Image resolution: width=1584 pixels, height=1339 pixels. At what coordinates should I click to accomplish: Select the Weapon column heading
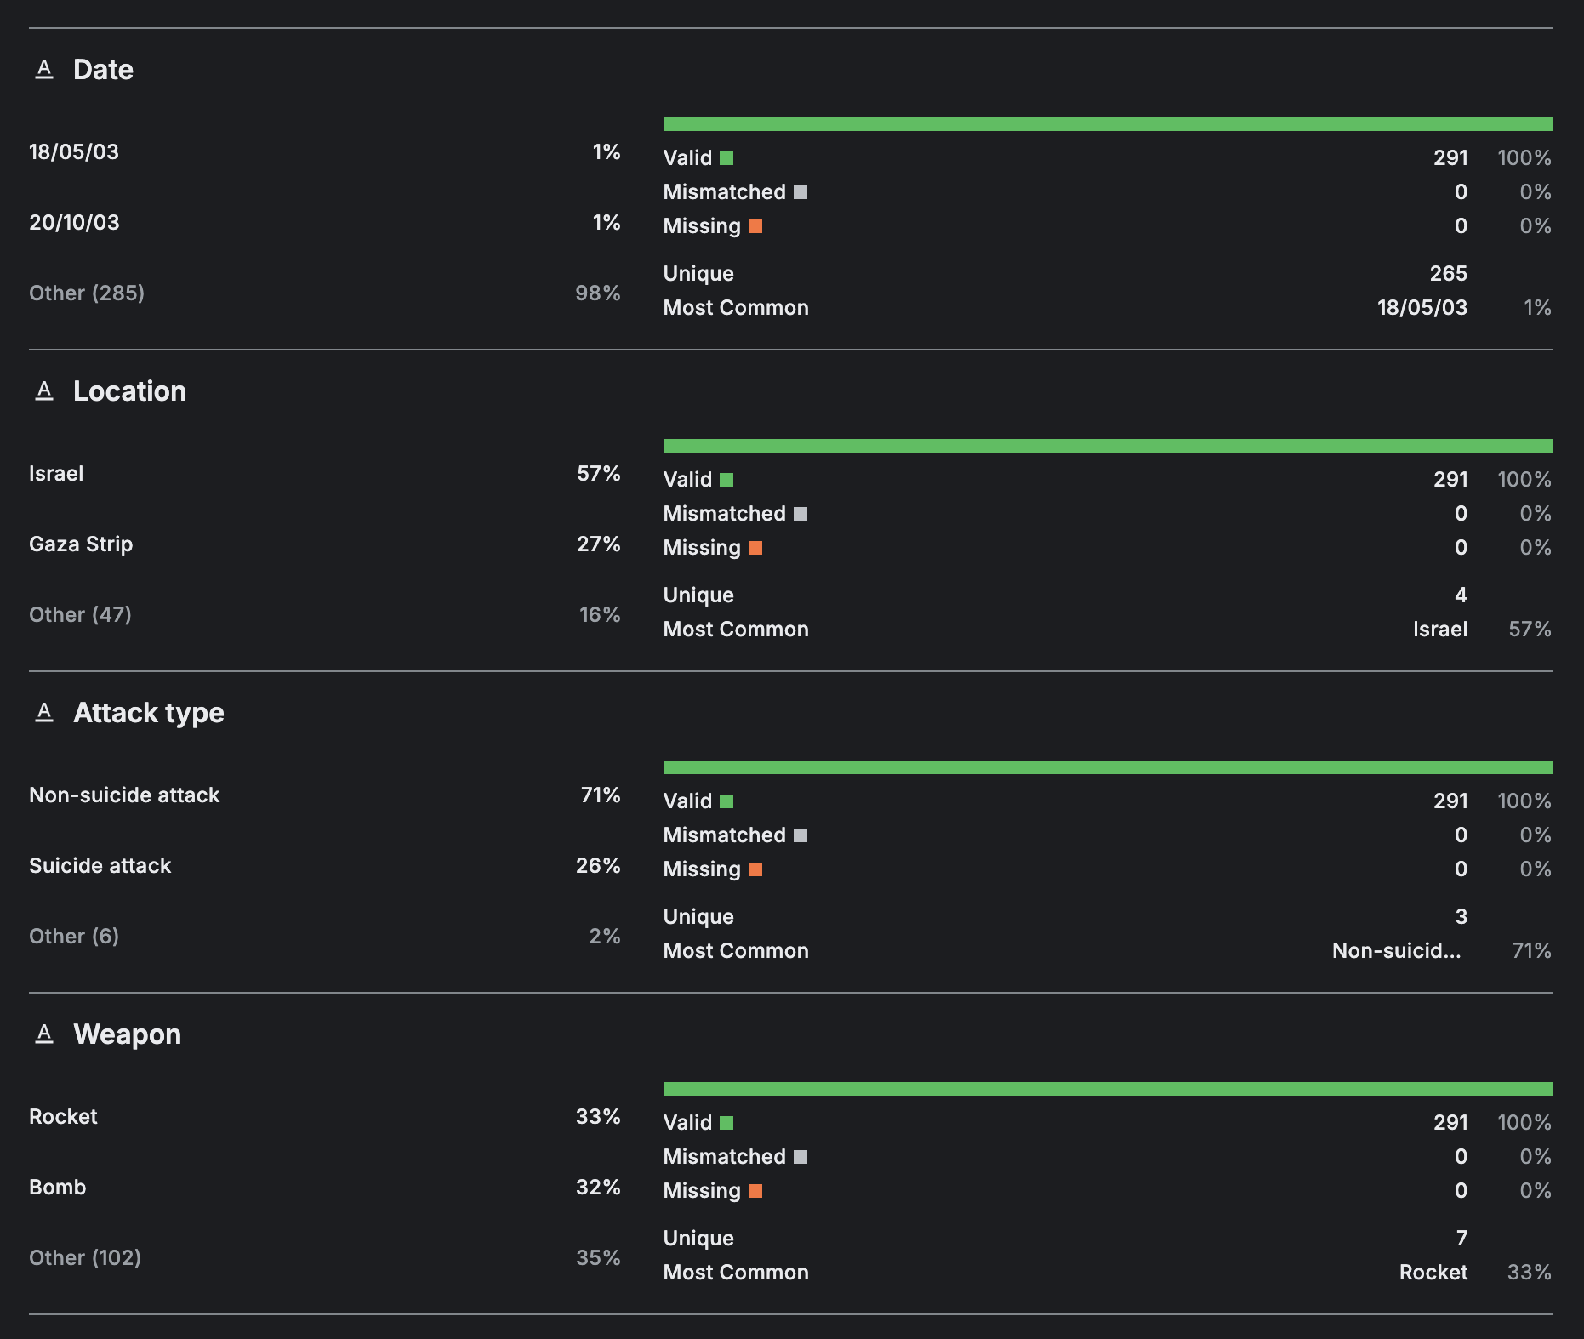(127, 1034)
